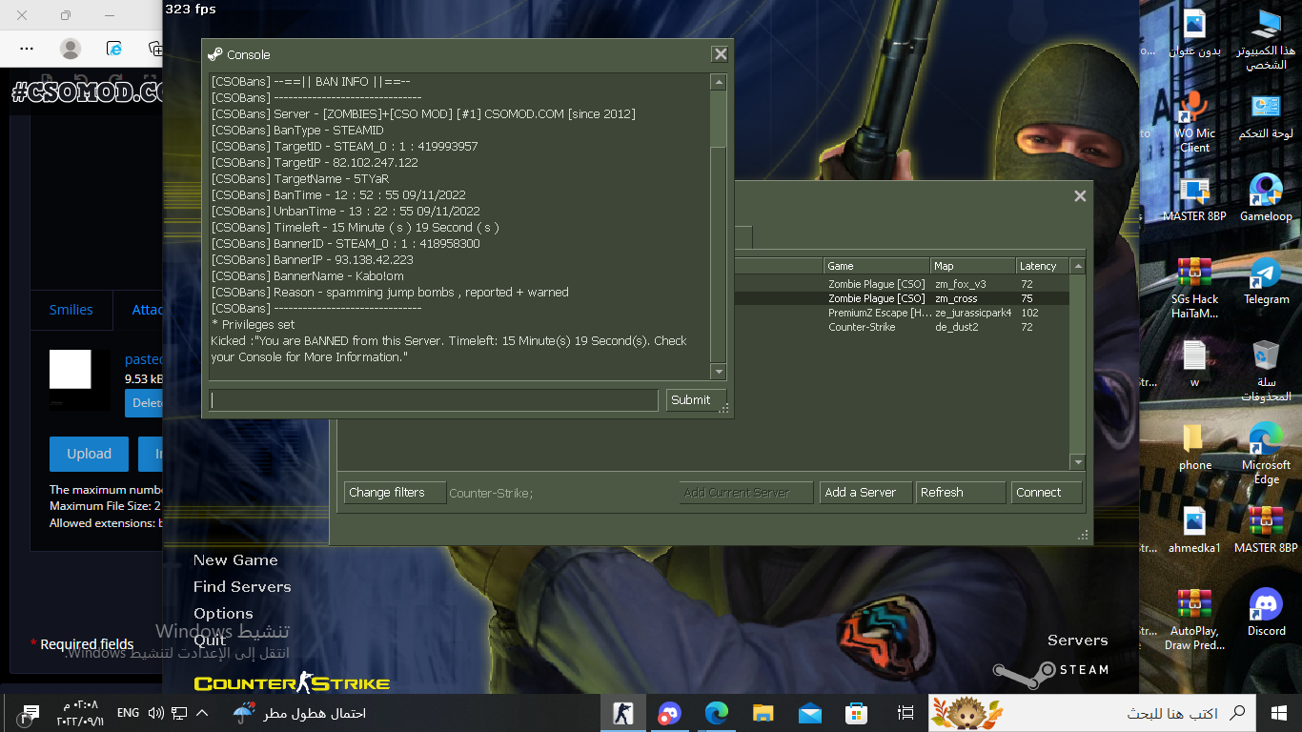This screenshot has width=1302, height=732.
Task: Open the Control Panel desktop icon
Action: pyautogui.click(x=1266, y=116)
